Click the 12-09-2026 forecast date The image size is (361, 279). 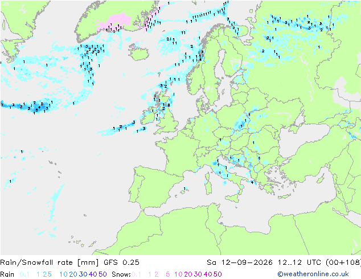coord(247,262)
